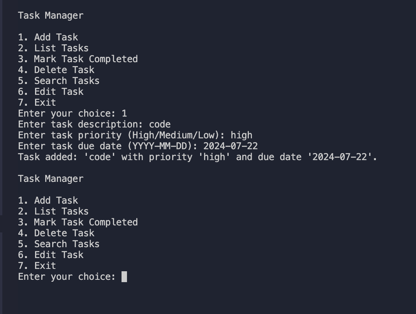Select "1. Add Task" in the upper menu
This screenshot has height=314, width=416.
point(48,37)
